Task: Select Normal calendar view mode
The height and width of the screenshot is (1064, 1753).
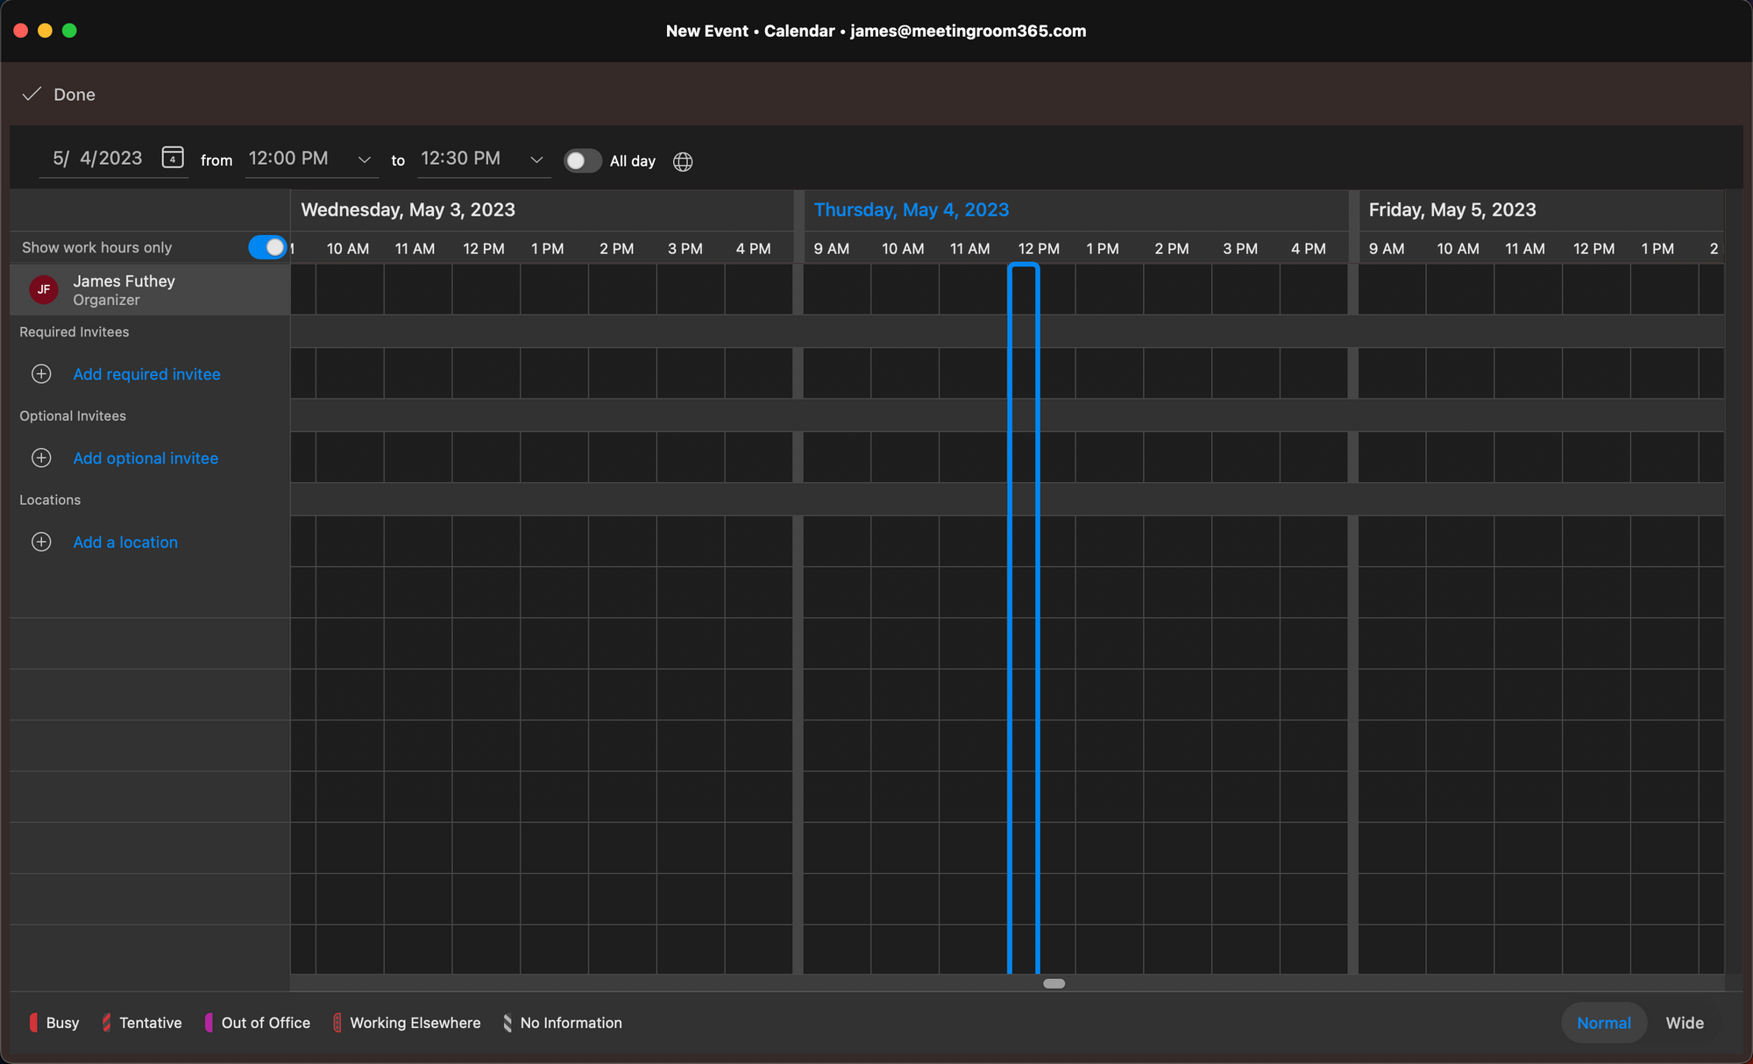Action: click(1604, 1023)
